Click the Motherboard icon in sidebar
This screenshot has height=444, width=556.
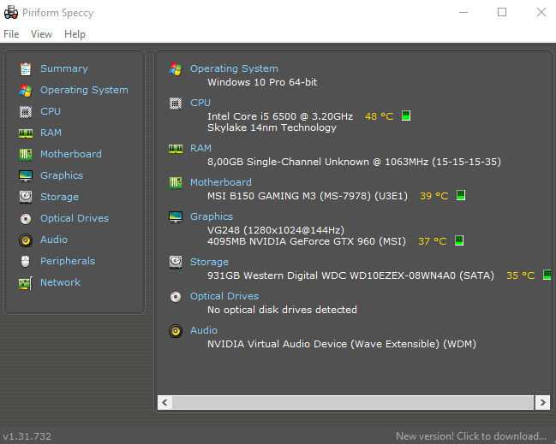(26, 154)
